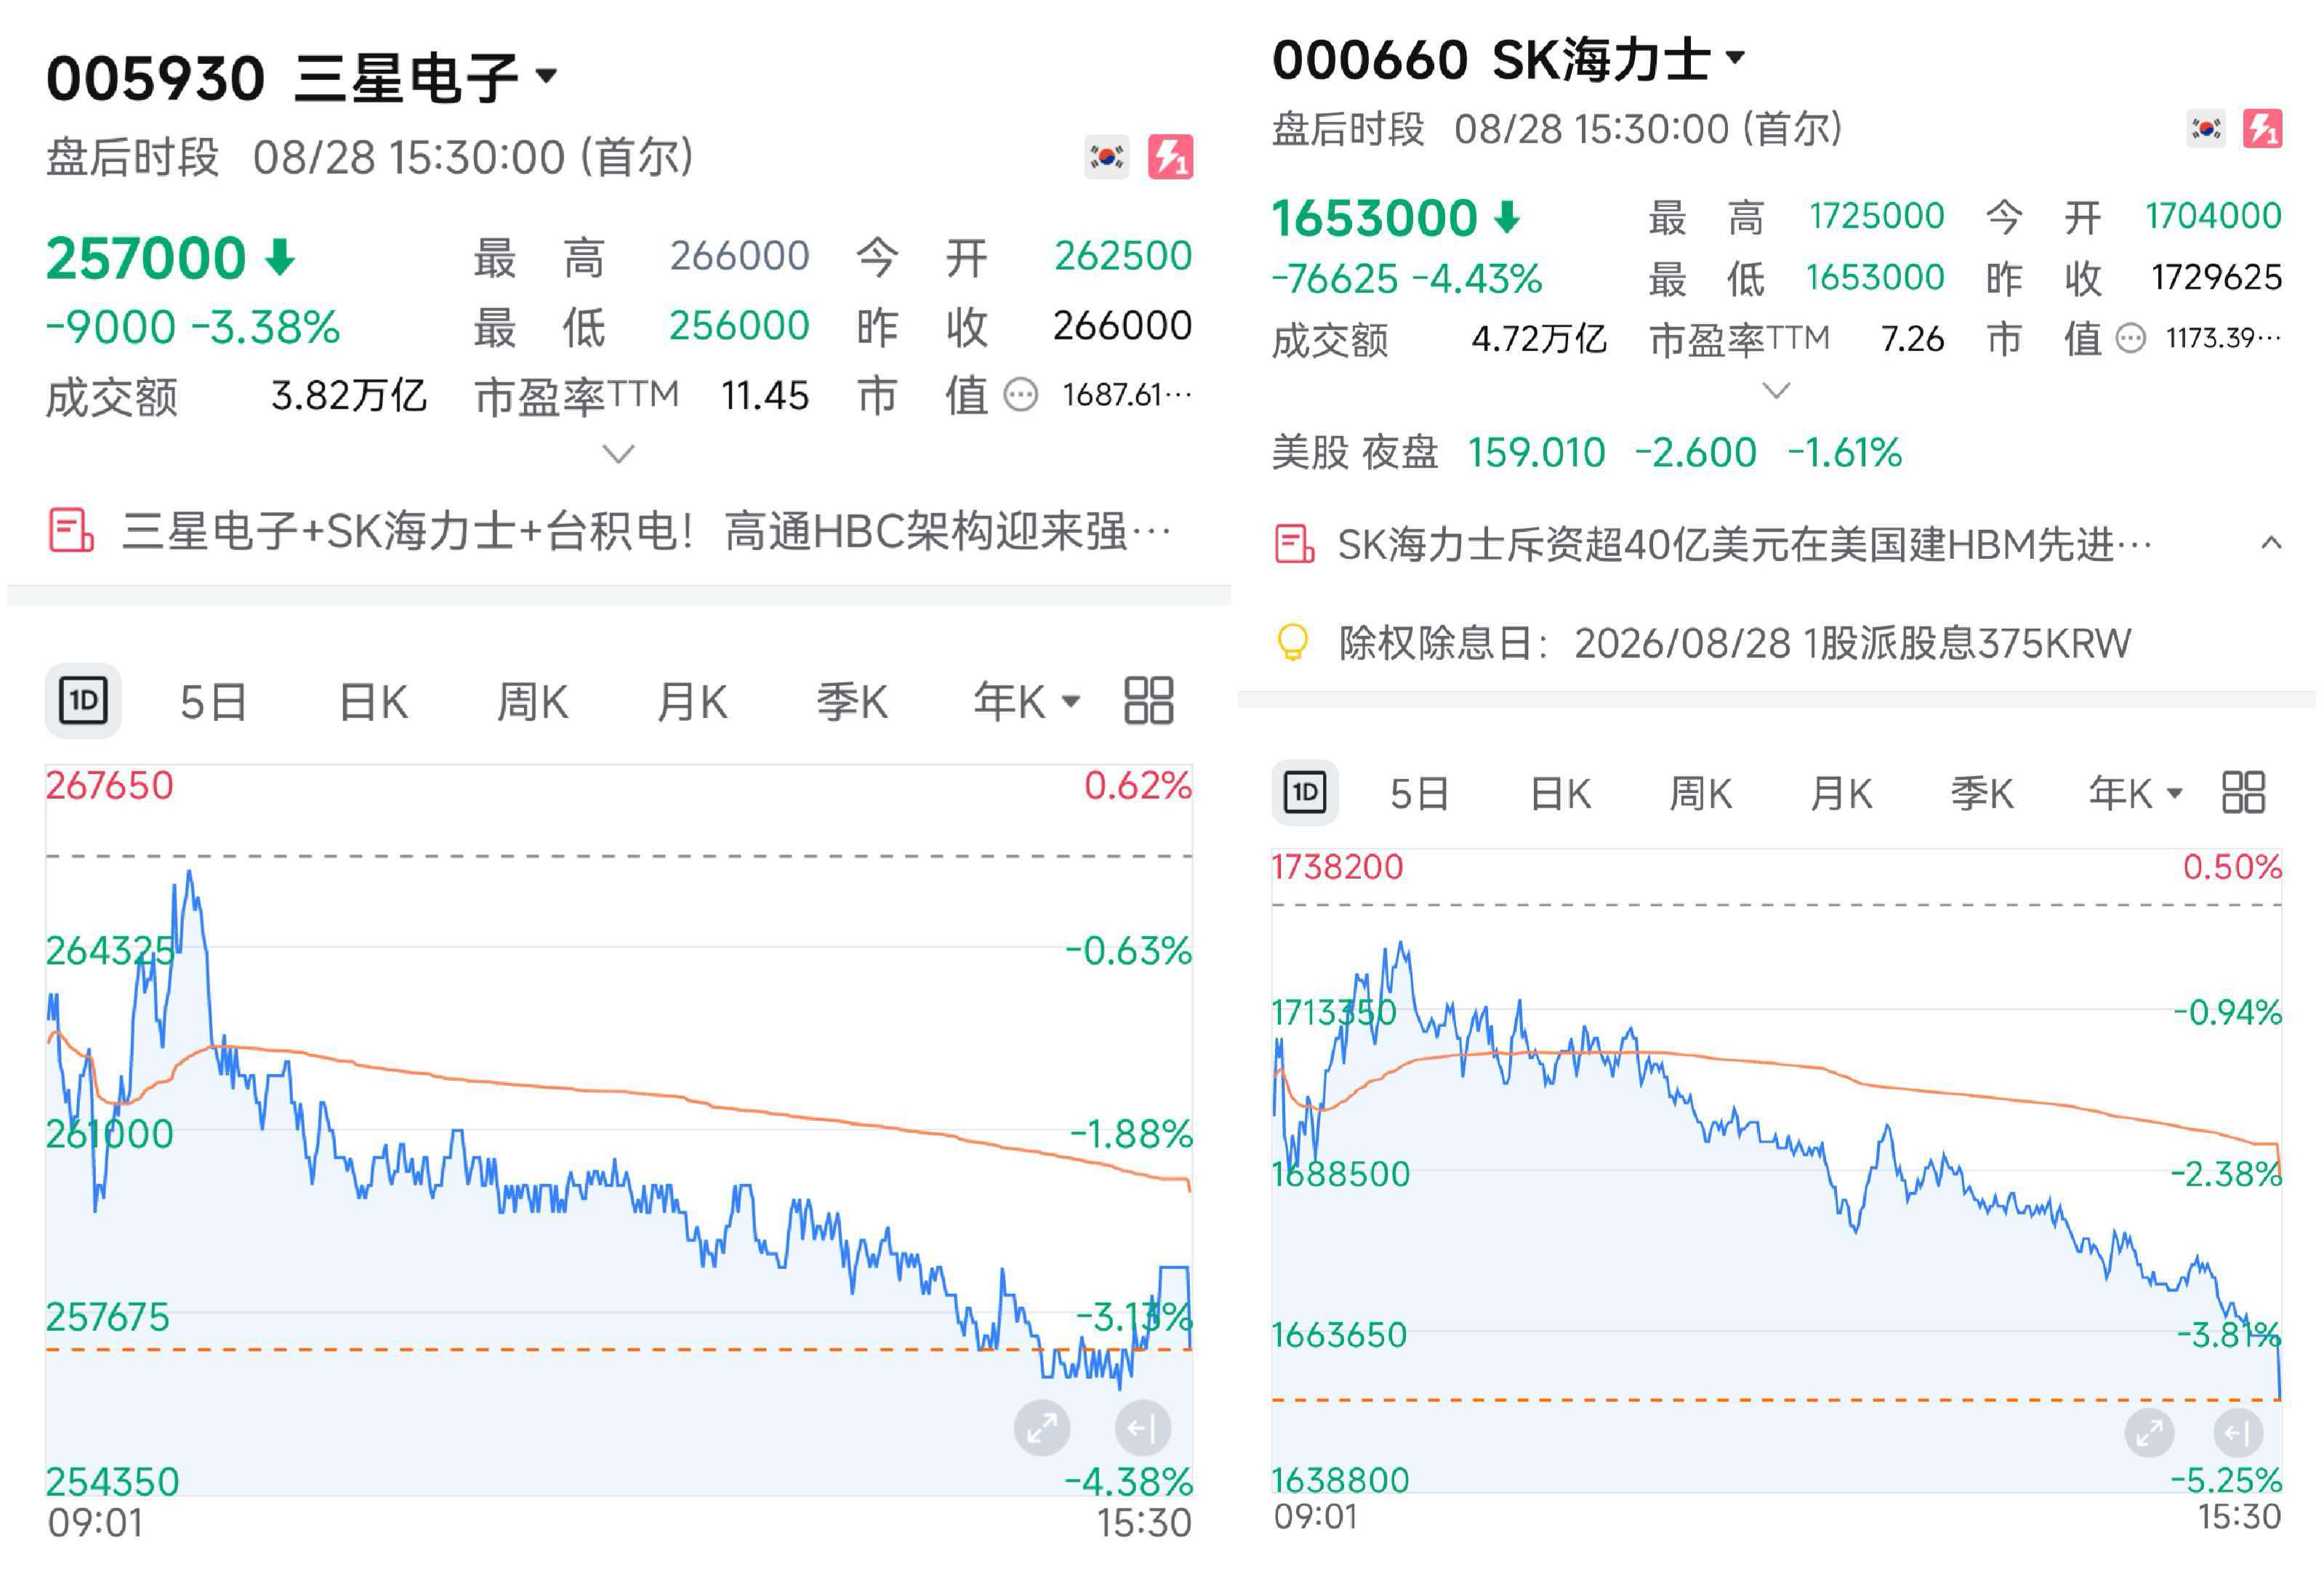Open chart grid settings icon in Samsung panel
Viewport: 2324px width, 1570px height.
point(1148,700)
